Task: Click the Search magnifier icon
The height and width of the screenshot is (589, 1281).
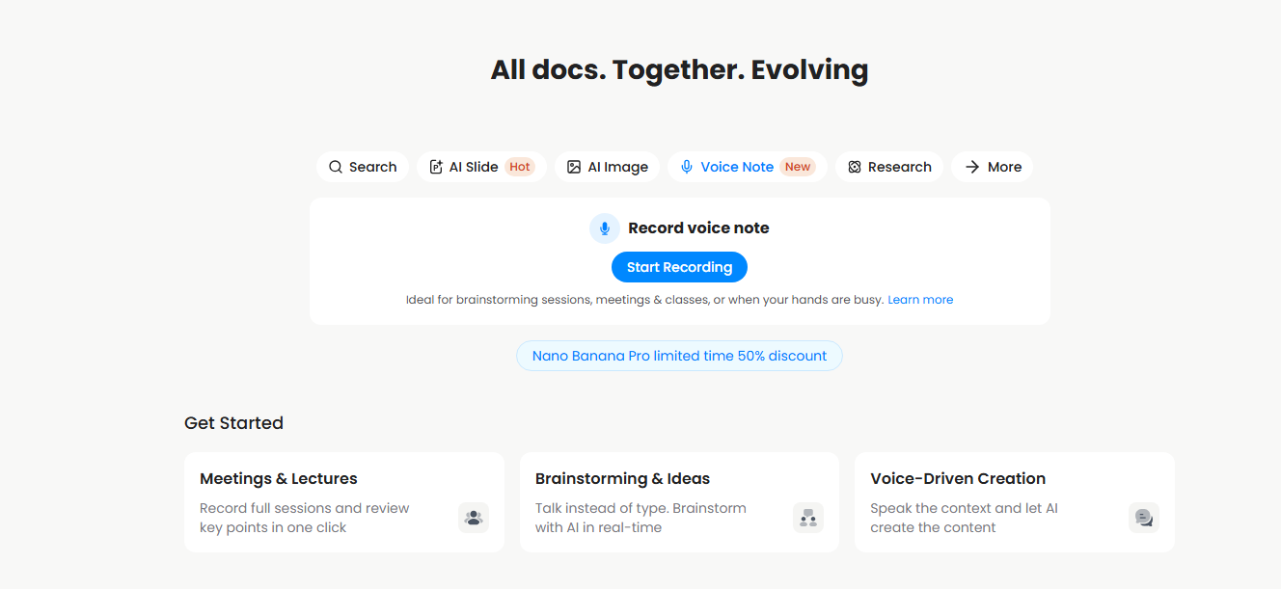Action: [336, 167]
